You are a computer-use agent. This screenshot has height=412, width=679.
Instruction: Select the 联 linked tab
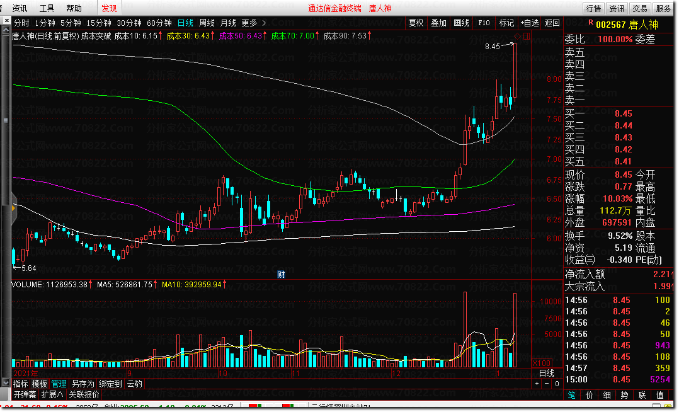point(642,394)
